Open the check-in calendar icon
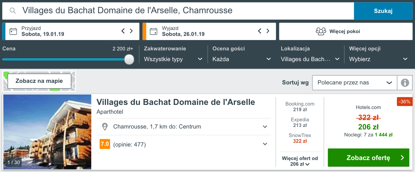The width and height of the screenshot is (415, 172). [13, 31]
